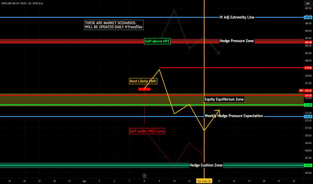Image resolution: width=313 pixels, height=184 pixels.
Task: Click the market scenarios note text box
Action: pyautogui.click(x=107, y=25)
